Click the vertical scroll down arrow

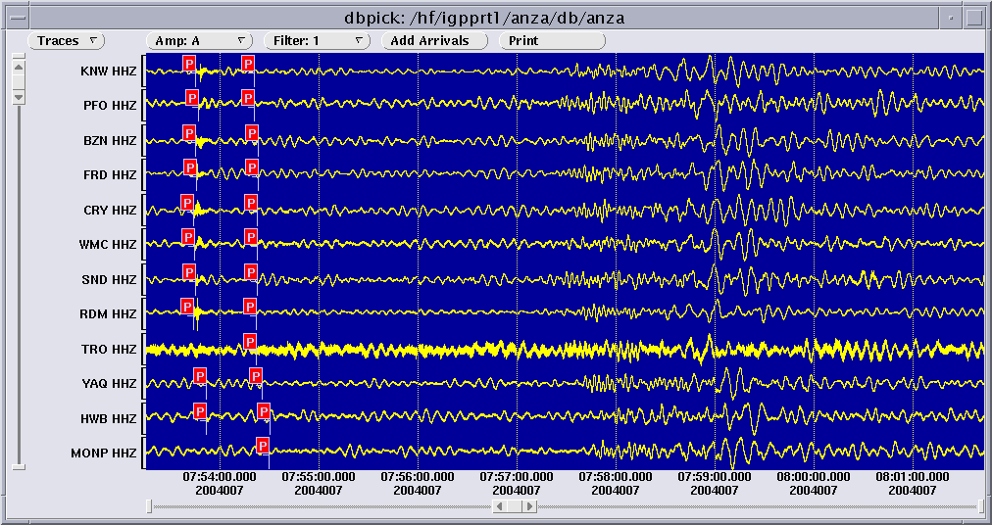19,97
